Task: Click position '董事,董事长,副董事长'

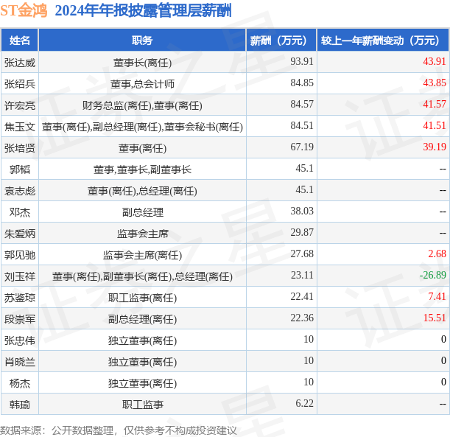Action: coord(142,169)
